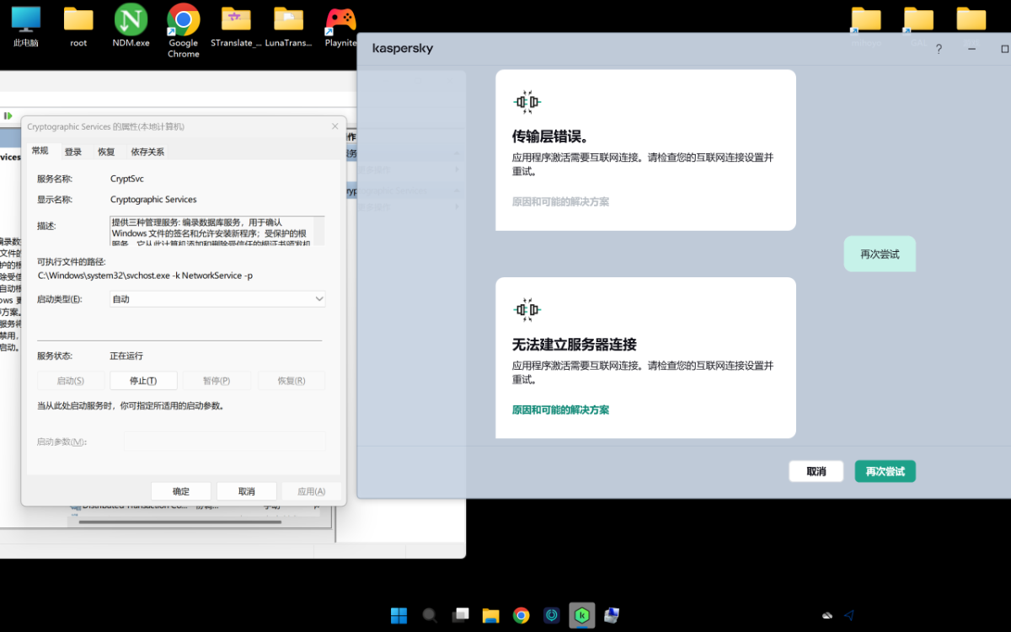Open taskbar Search
The image size is (1011, 632).
[430, 615]
